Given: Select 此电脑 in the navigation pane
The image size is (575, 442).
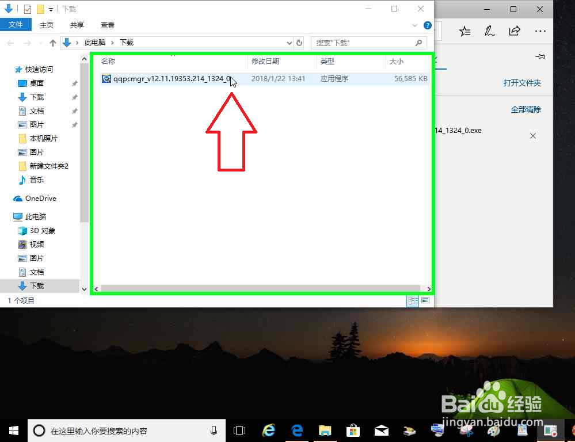Looking at the screenshot, I should [35, 217].
